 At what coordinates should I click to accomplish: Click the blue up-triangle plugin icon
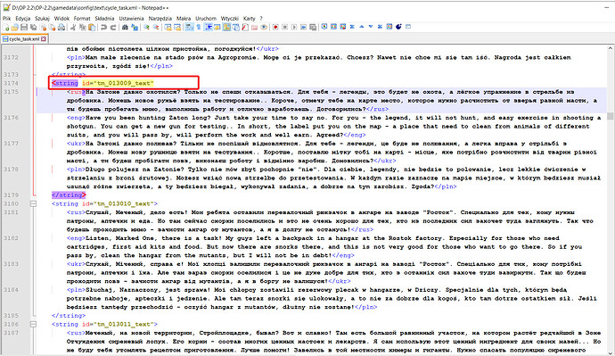361,27
